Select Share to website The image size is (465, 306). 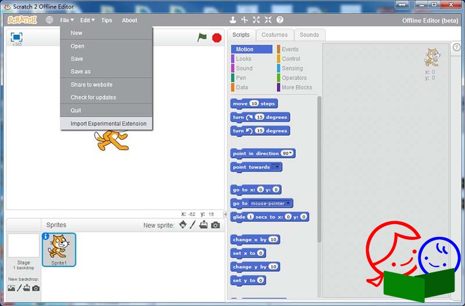106,84
